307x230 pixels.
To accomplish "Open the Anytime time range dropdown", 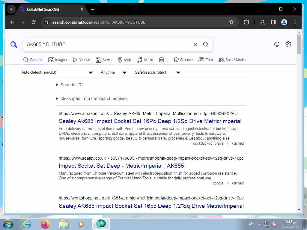I will click(x=114, y=72).
